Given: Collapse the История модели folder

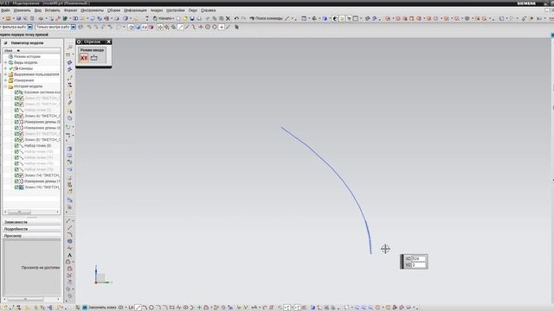Looking at the screenshot, I should [5, 86].
